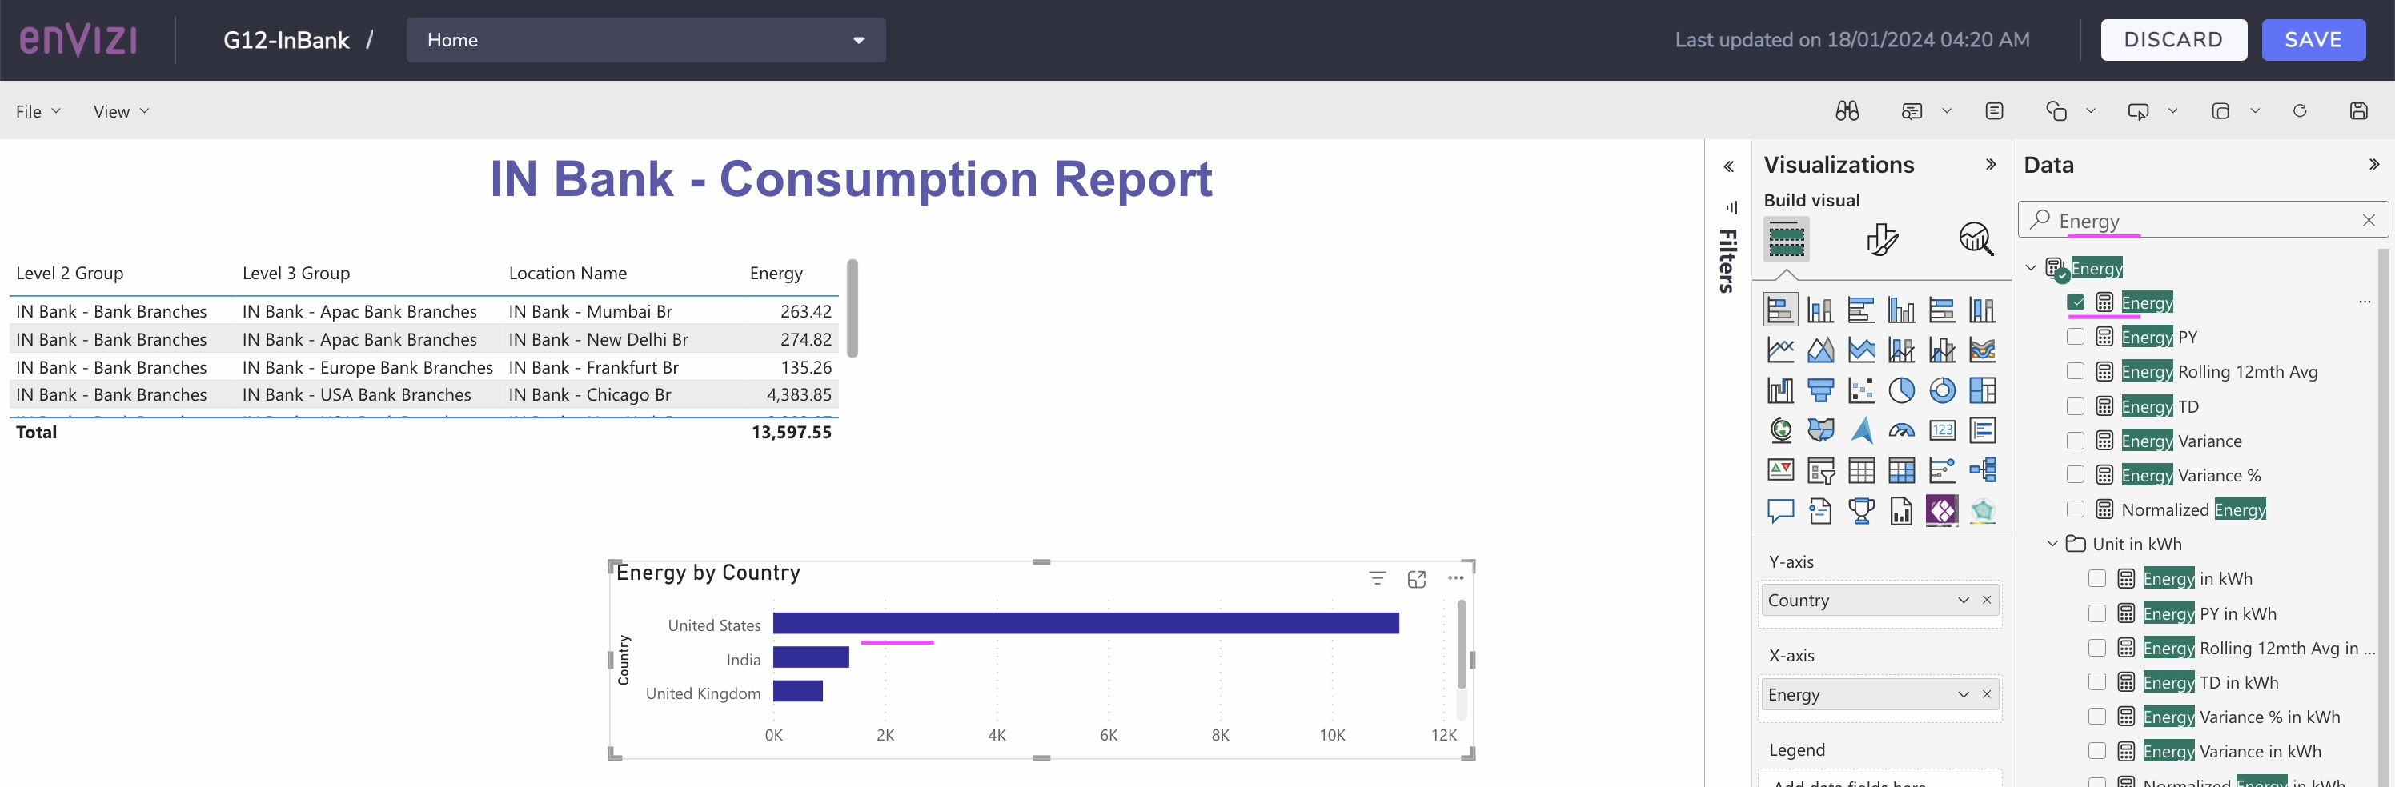Click the DISCARD button

[2174, 39]
